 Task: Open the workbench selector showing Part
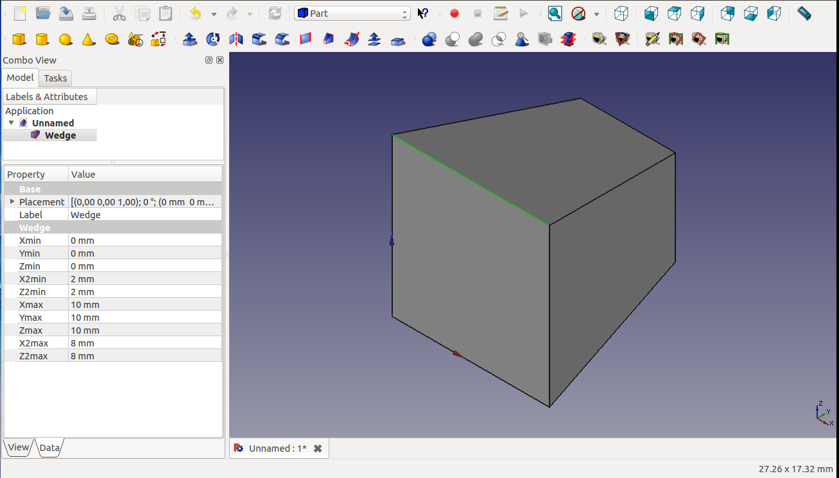352,13
